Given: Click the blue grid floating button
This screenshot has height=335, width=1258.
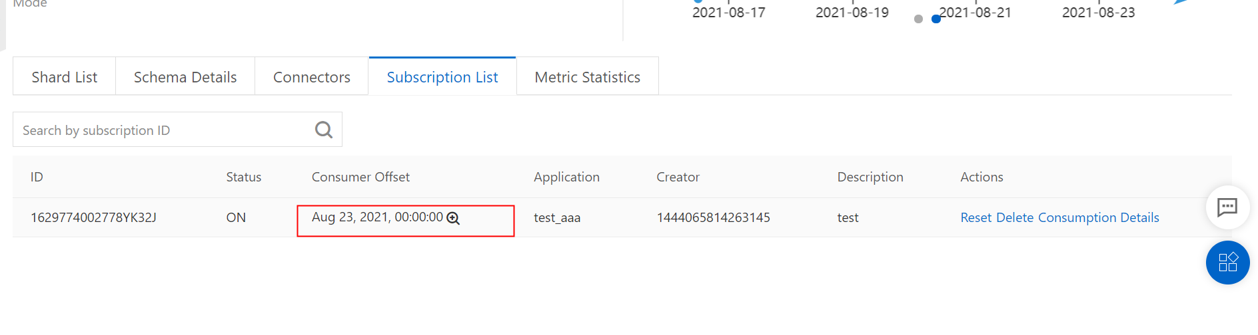Looking at the screenshot, I should click(1227, 263).
